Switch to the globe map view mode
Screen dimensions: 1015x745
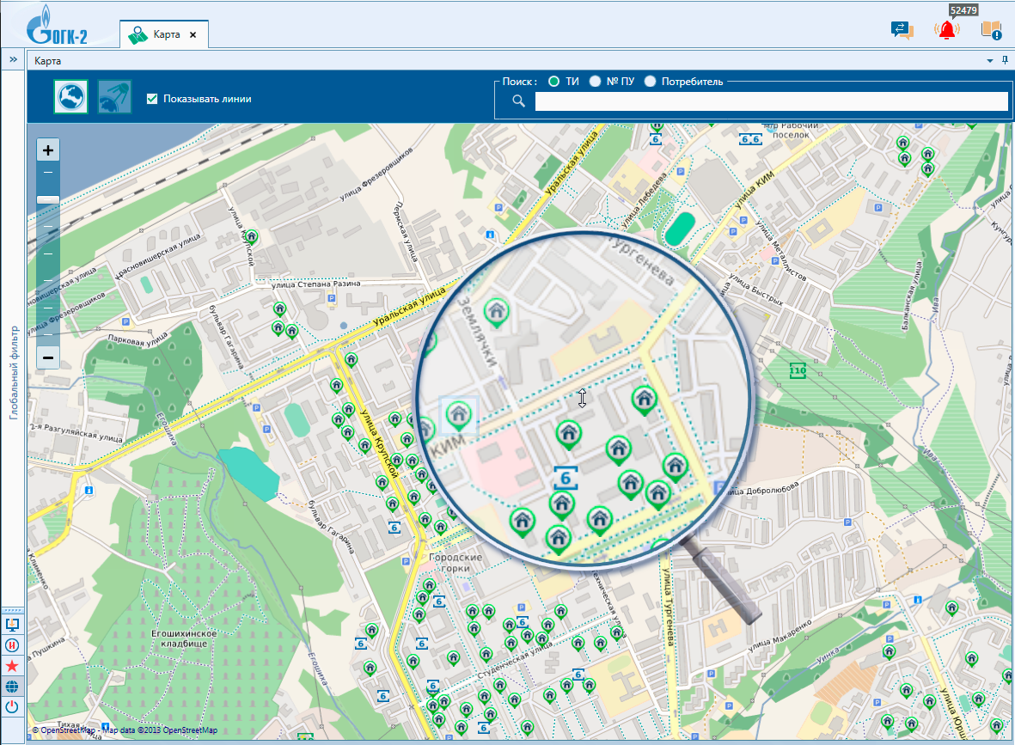point(70,97)
